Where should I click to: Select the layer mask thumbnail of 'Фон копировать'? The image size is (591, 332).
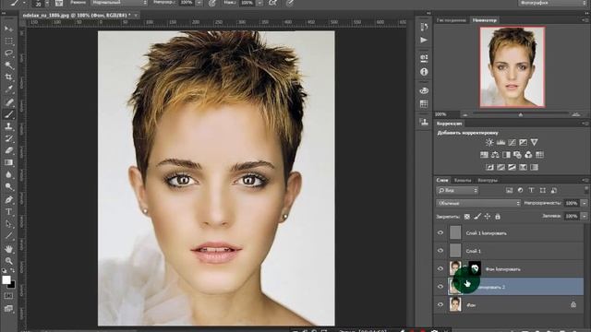475,268
